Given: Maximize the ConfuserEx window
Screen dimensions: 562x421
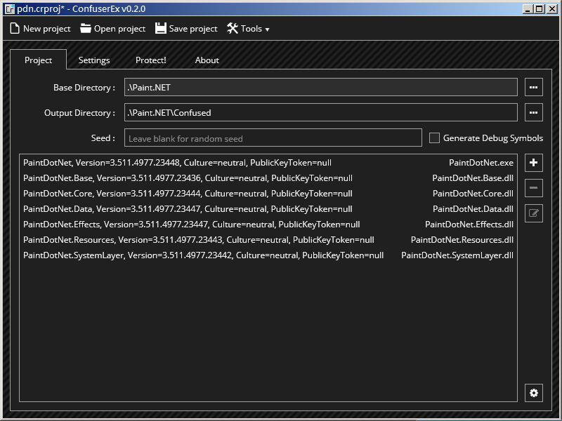Looking at the screenshot, I should point(539,9).
